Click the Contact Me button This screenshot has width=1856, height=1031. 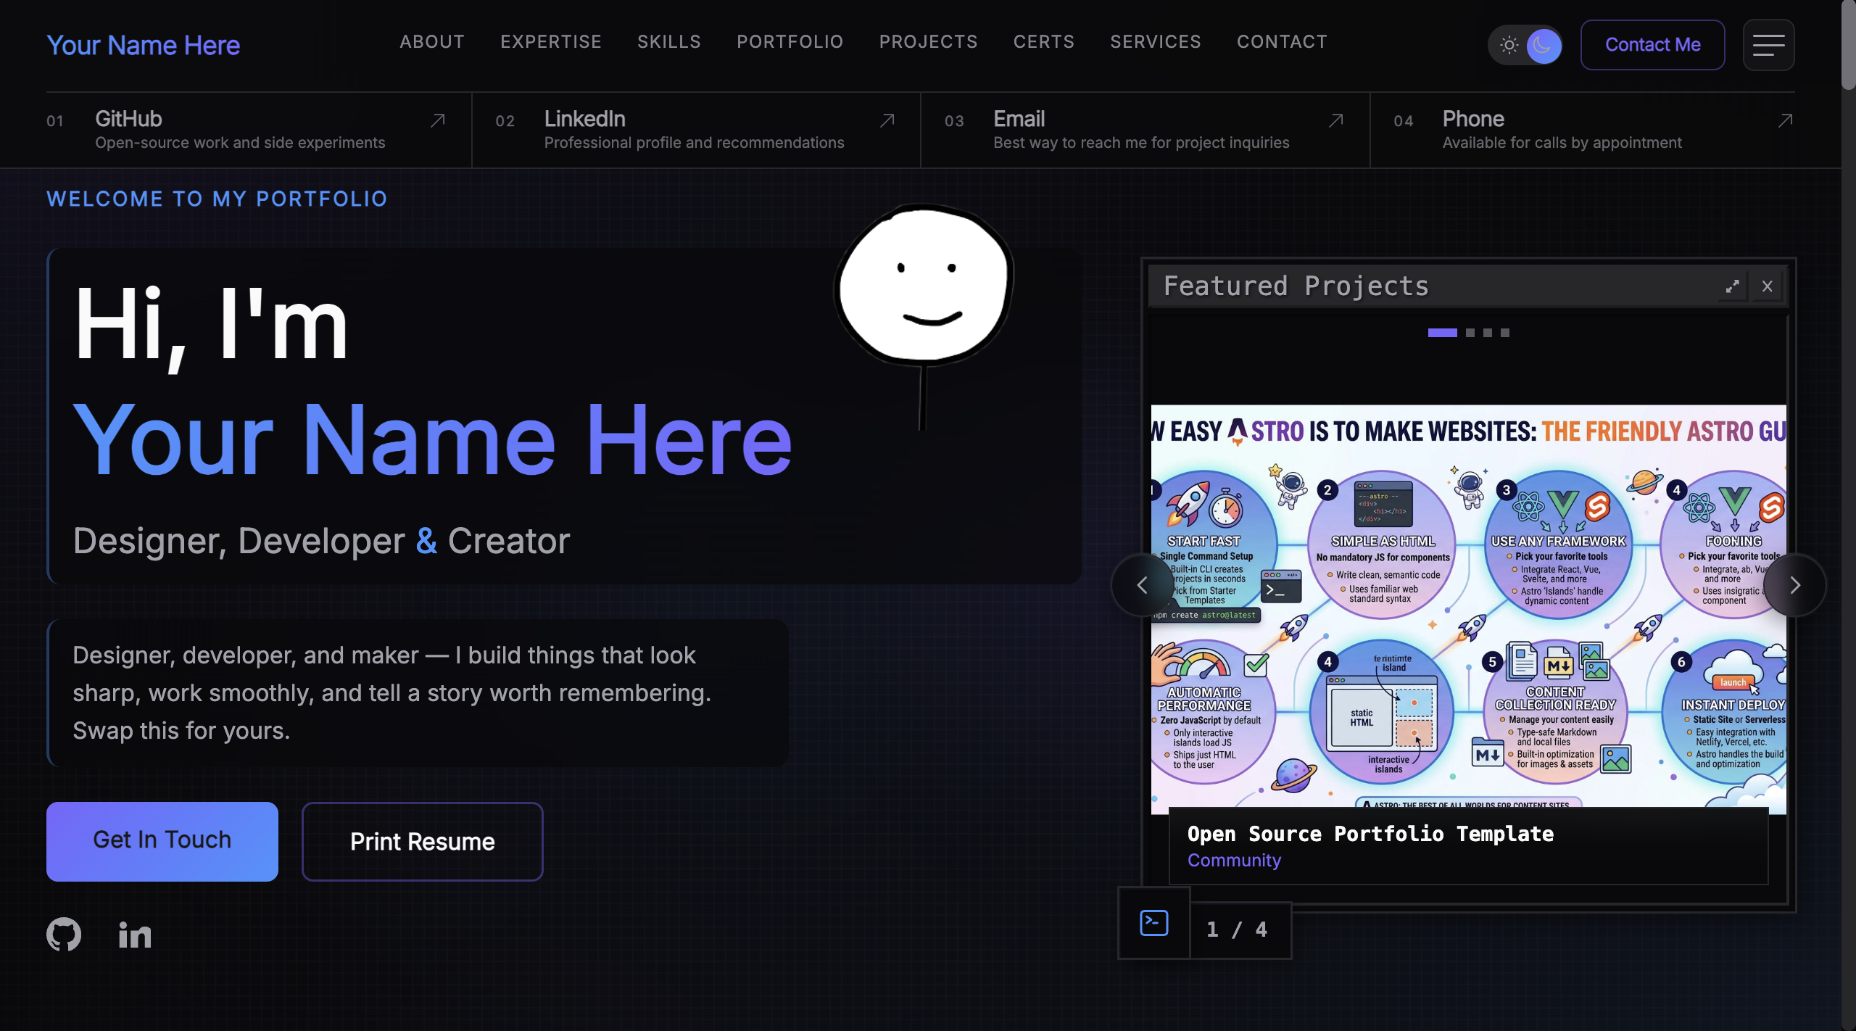(1652, 45)
